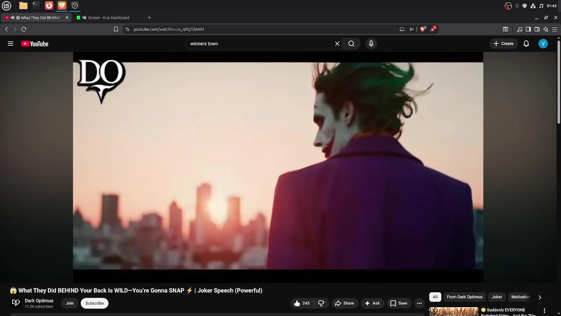
Task: Open the red circular app in the panel
Action: (49, 6)
